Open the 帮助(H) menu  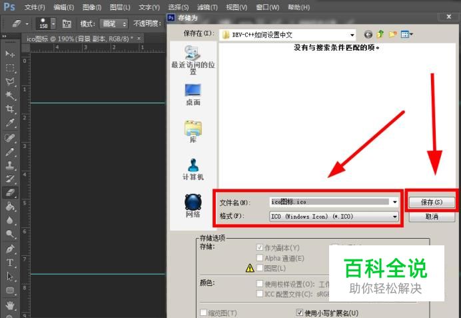point(298,7)
